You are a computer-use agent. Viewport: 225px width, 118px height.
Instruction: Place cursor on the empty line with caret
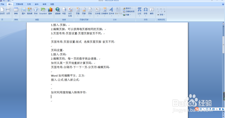(x=52, y=97)
